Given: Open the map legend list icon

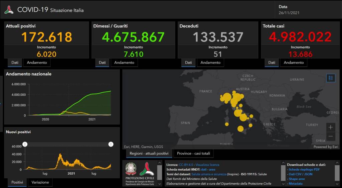Looking at the screenshot, I should click(x=331, y=78).
